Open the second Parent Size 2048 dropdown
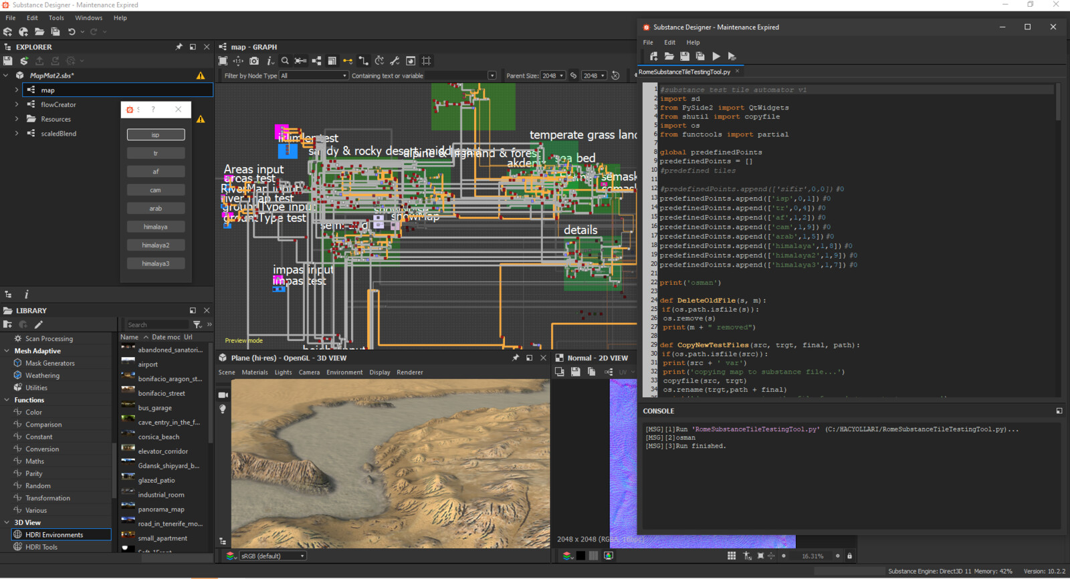The image size is (1070, 579). (594, 76)
